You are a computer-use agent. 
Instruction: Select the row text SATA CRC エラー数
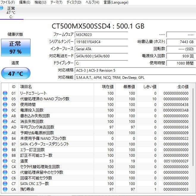click(x=35, y=184)
